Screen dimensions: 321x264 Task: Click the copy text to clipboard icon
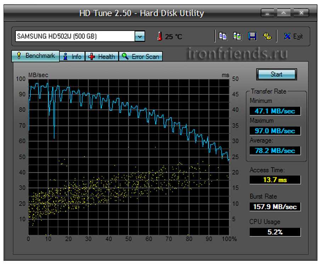tap(223, 36)
